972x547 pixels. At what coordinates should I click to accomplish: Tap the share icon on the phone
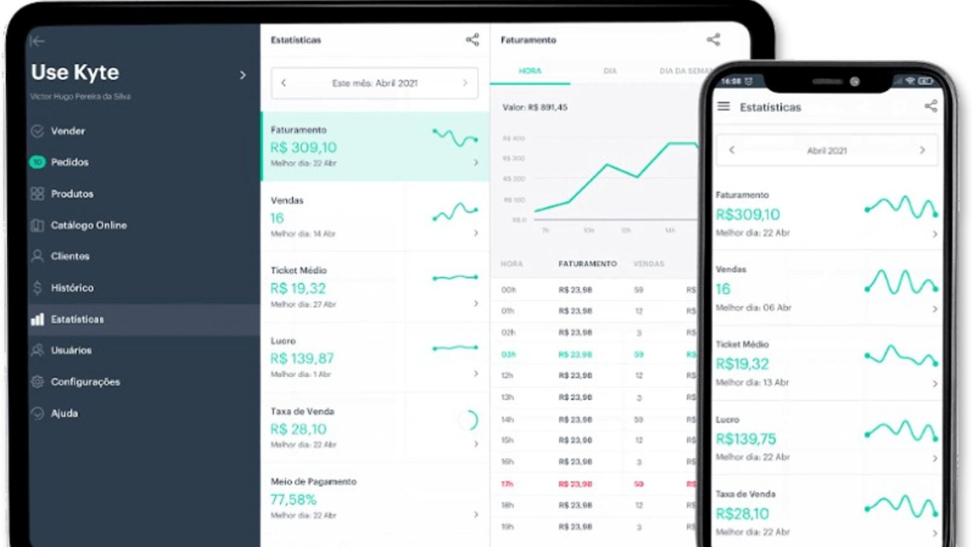tap(931, 106)
